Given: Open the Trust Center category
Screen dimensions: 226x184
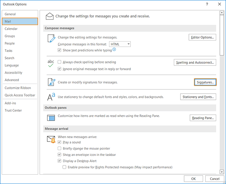Looking at the screenshot, I should coord(20,110).
